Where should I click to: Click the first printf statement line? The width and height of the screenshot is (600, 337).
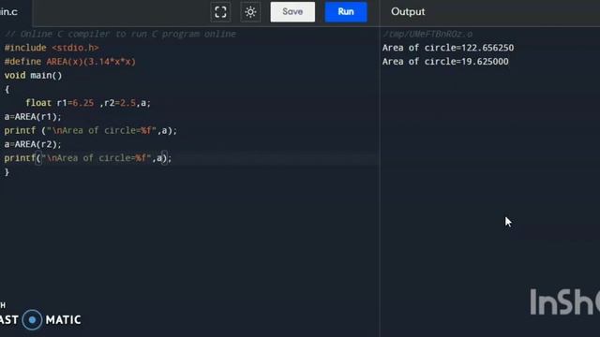pyautogui.click(x=91, y=130)
